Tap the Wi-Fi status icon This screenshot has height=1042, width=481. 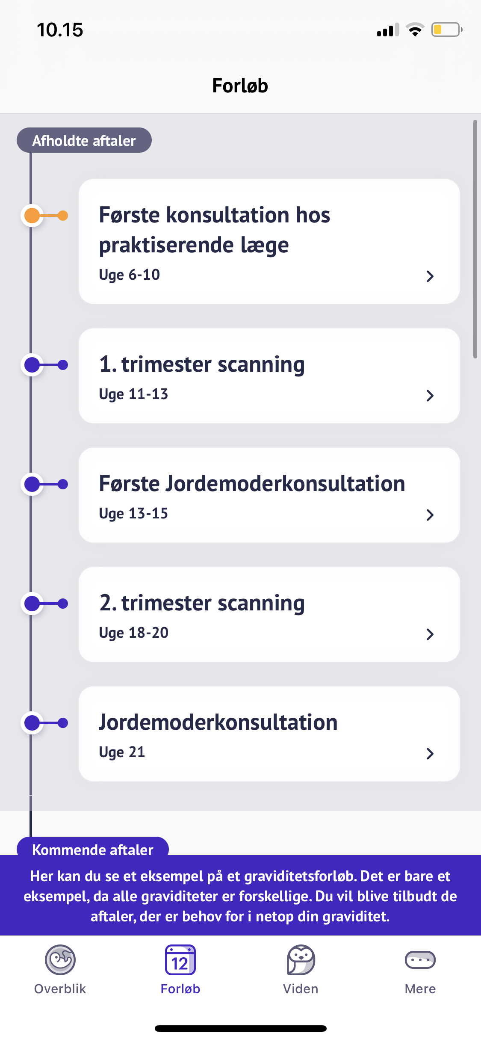pyautogui.click(x=415, y=30)
